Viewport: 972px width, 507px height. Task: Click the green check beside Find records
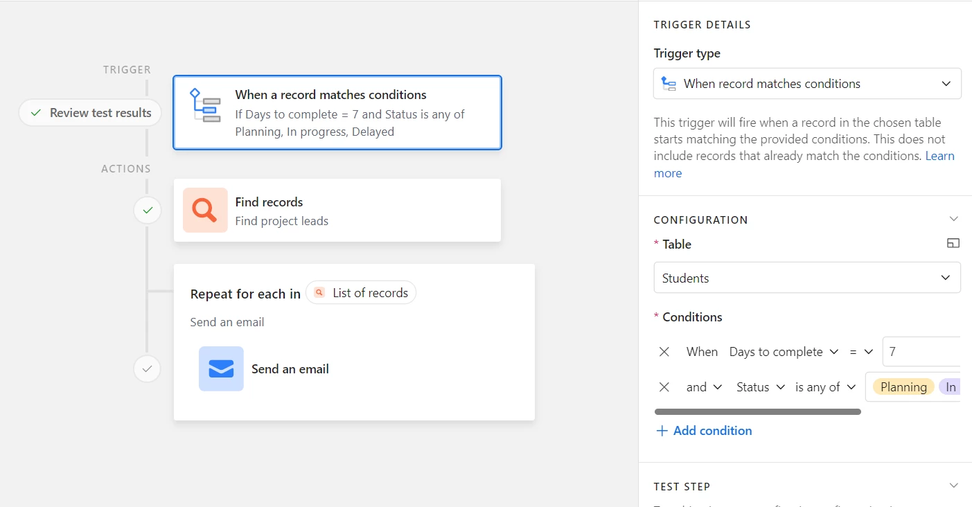[147, 210]
